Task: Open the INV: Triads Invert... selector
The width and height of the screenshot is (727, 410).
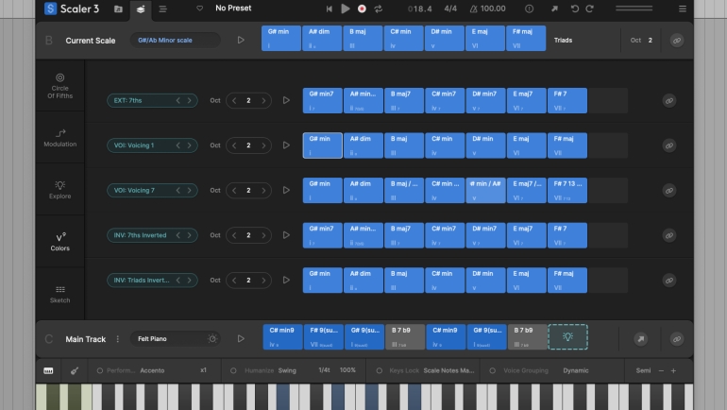Action: point(152,281)
